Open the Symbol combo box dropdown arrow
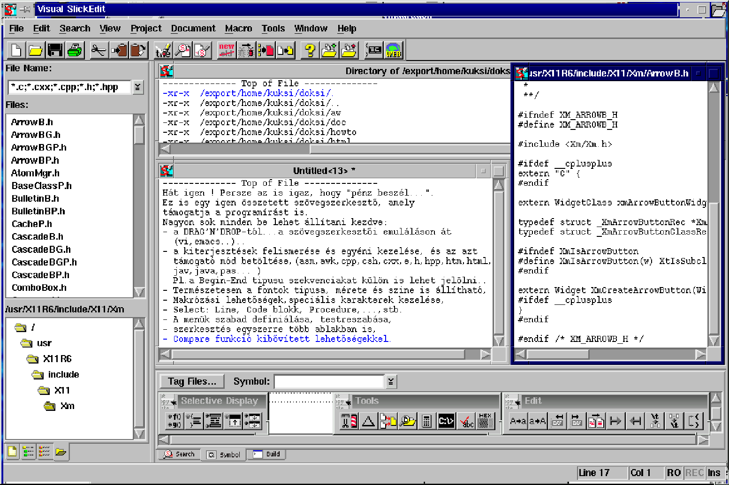This screenshot has height=485, width=729. click(391, 381)
